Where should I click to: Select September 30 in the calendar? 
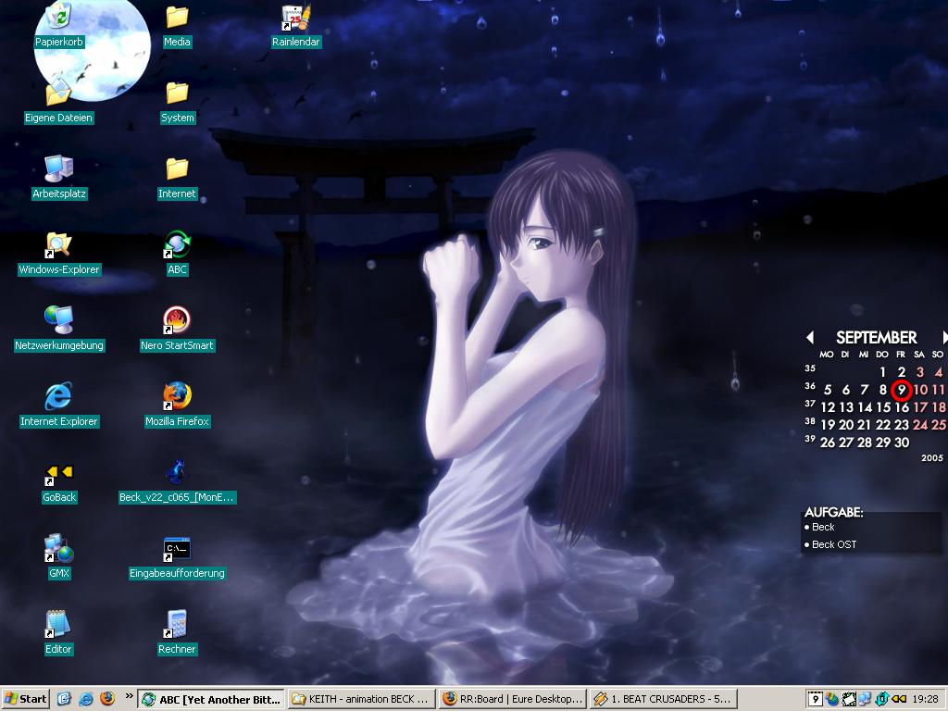click(902, 443)
